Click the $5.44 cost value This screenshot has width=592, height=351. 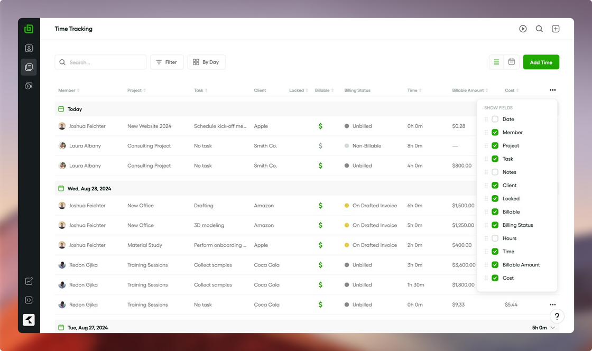coord(511,304)
